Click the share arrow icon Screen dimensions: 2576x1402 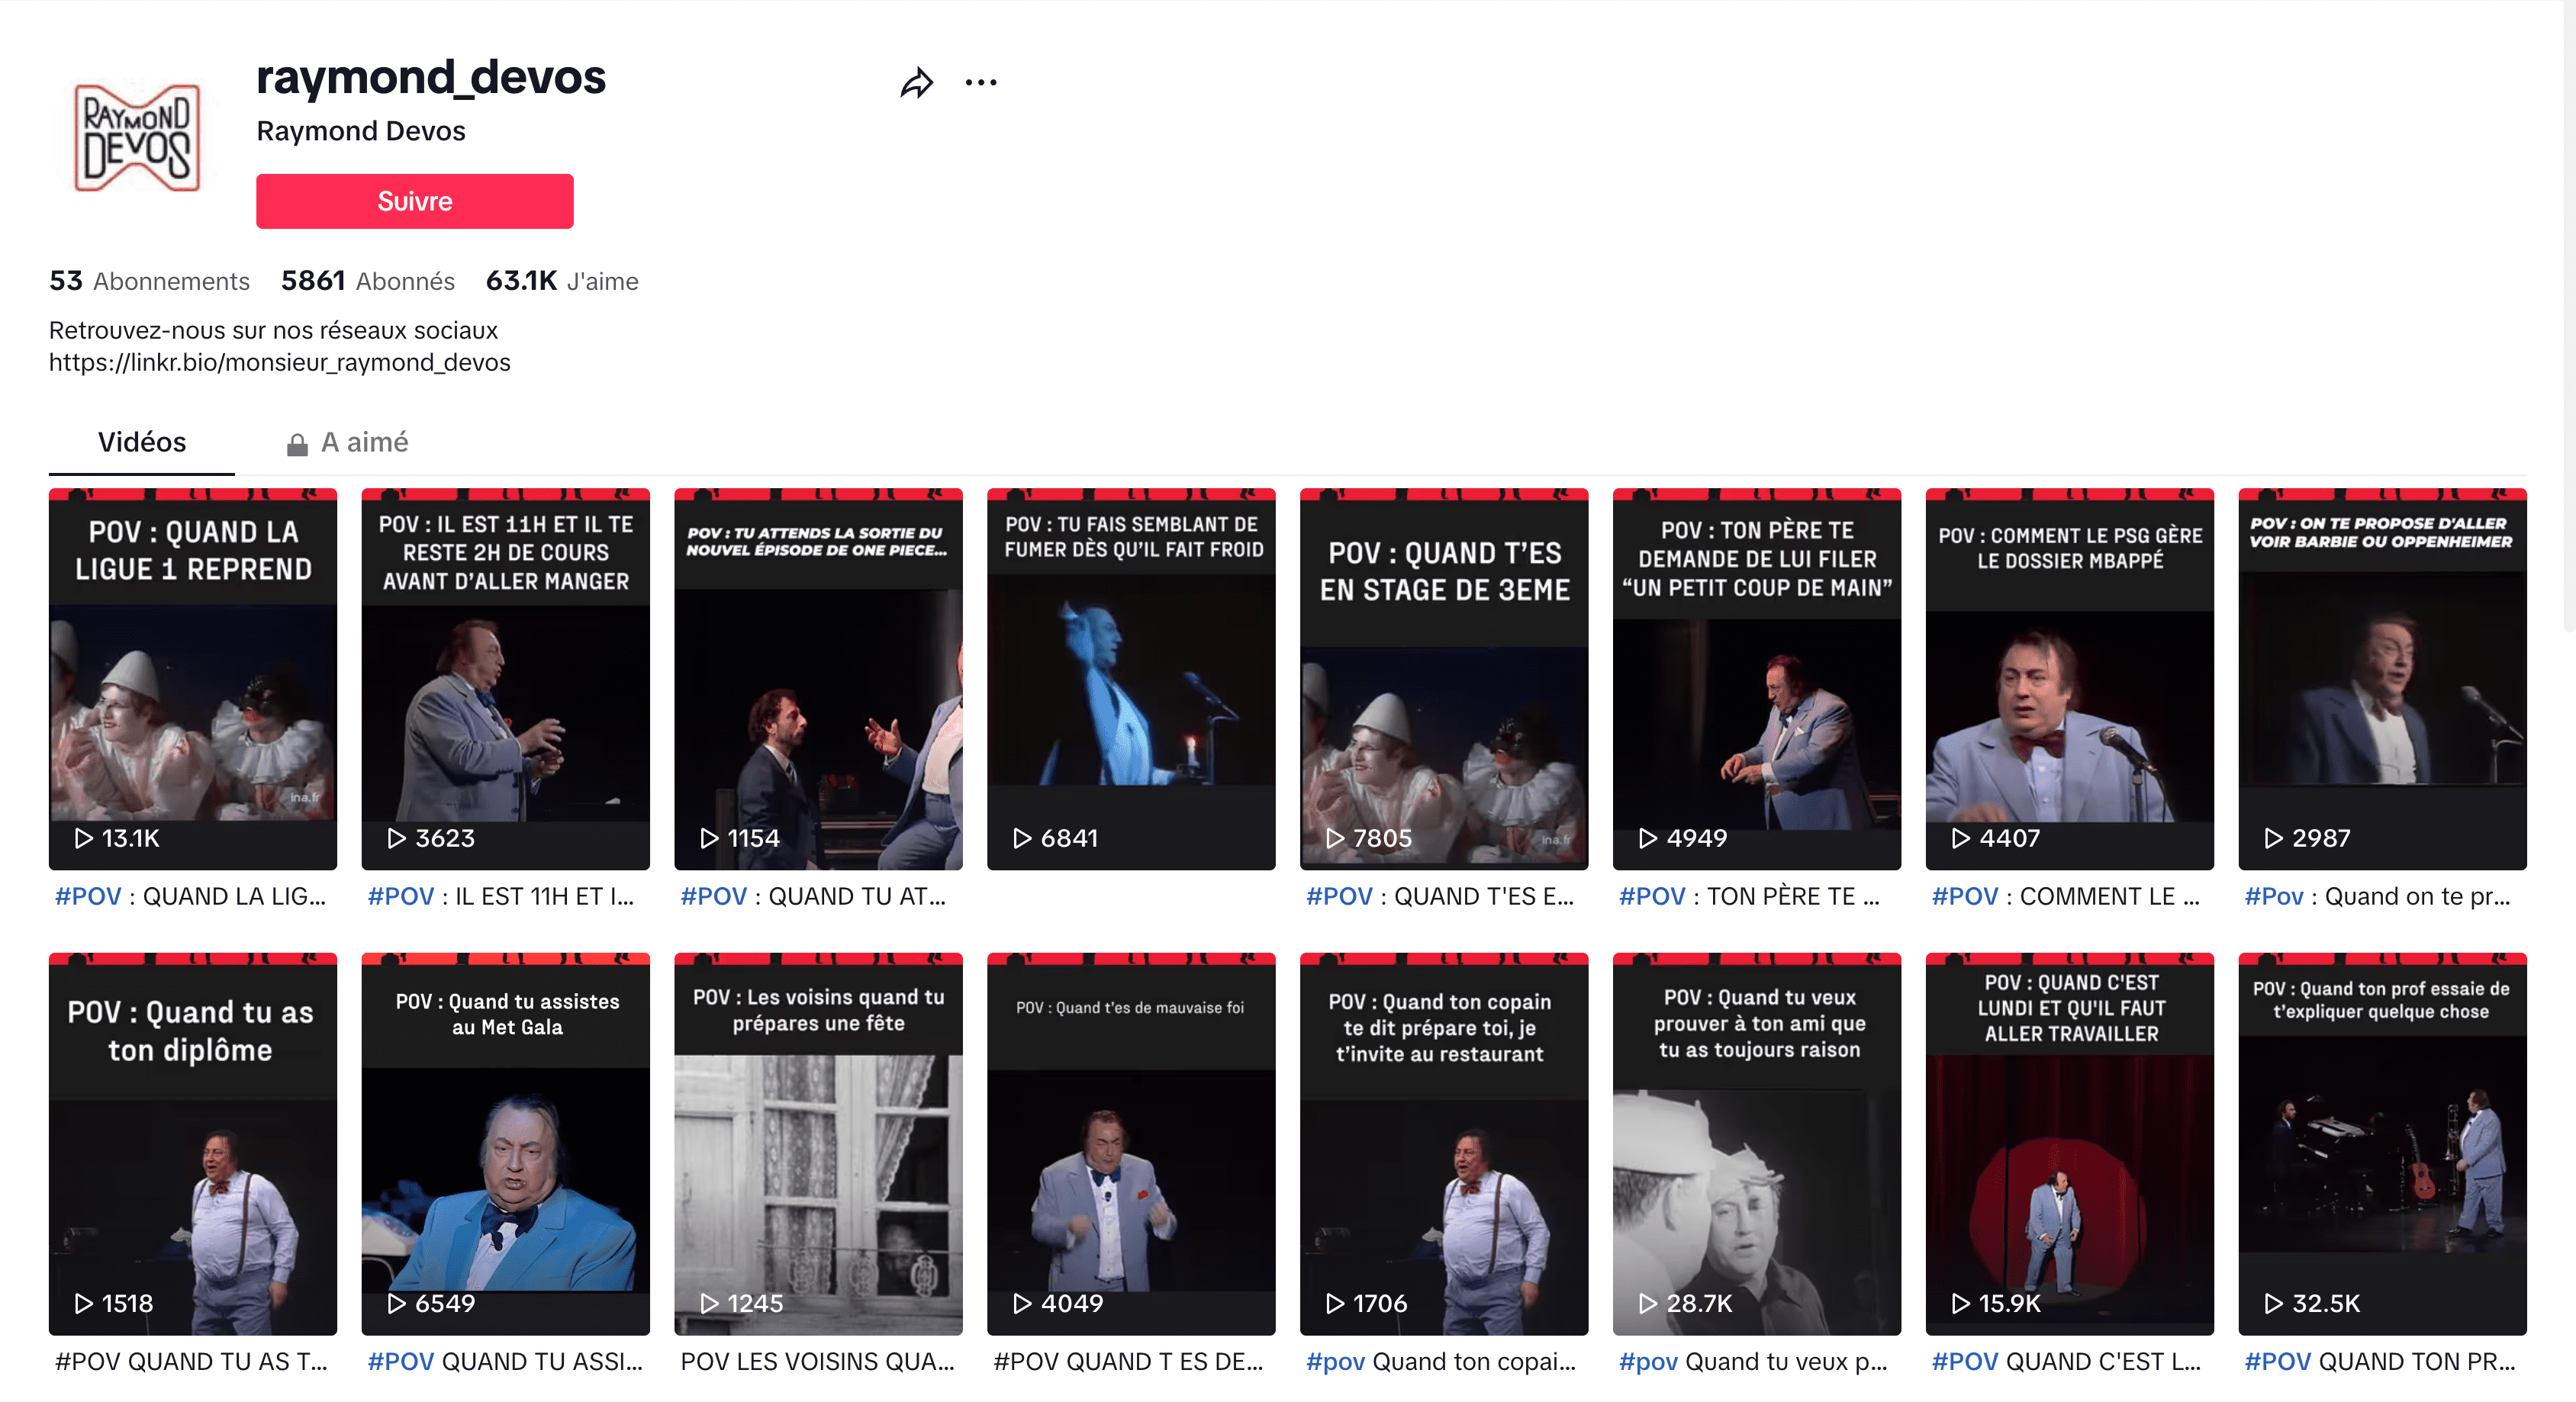916,83
